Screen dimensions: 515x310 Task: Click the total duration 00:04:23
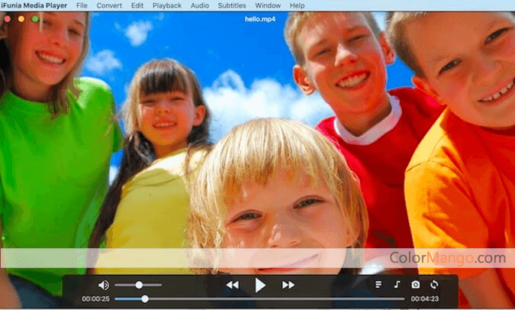click(x=425, y=299)
